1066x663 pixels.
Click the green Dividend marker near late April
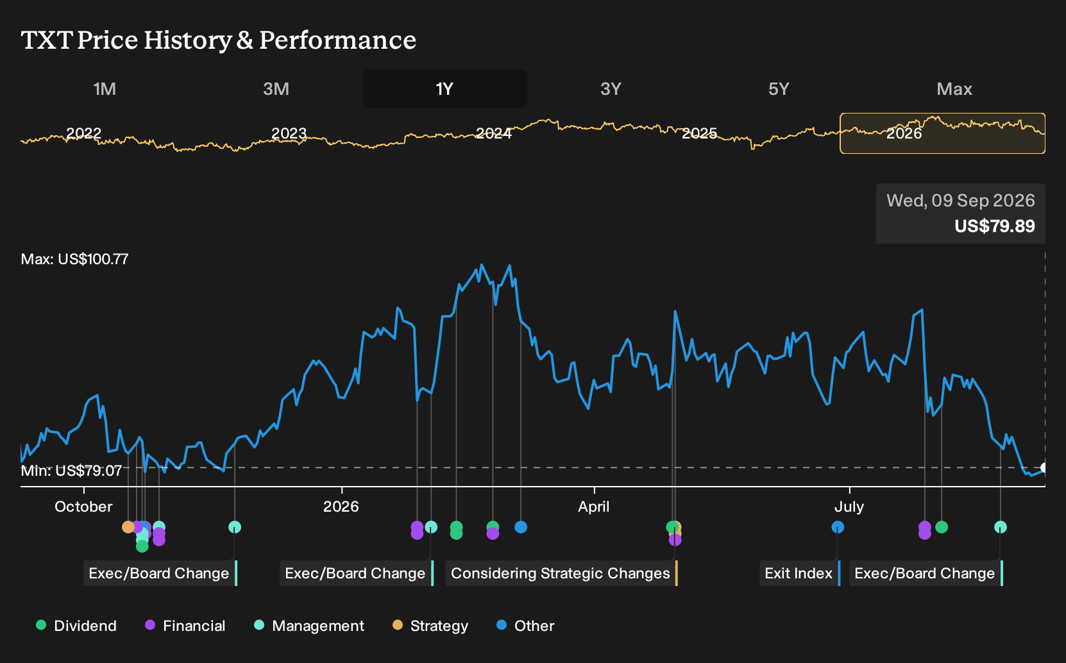click(x=672, y=527)
